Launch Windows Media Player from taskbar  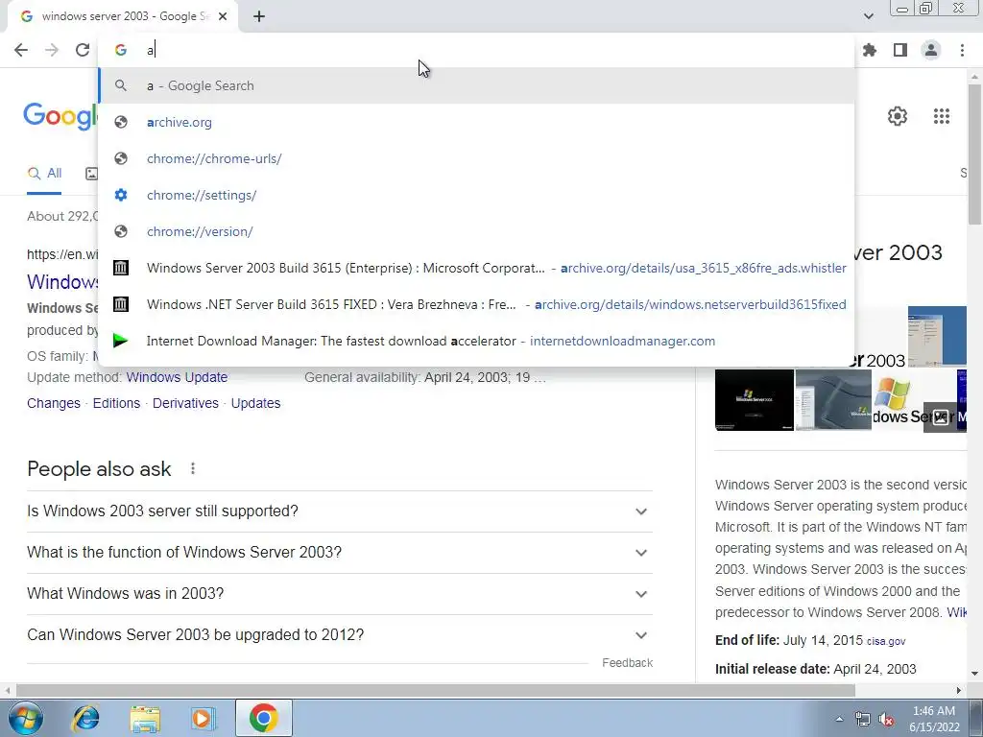click(203, 718)
